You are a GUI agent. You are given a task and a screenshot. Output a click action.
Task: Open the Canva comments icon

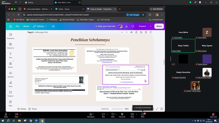click(x=133, y=26)
